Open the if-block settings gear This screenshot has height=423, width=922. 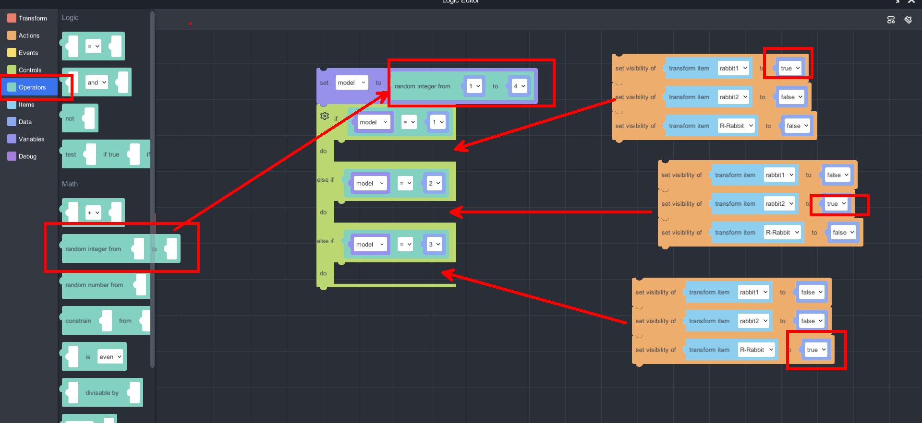coord(325,116)
